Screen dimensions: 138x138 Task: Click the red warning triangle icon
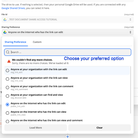[x=9, y=61]
